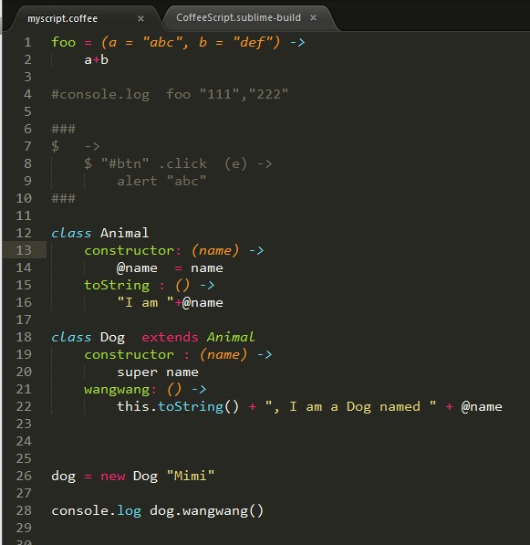This screenshot has width=530, height=545.
Task: Click 'toString' method name on line 15
Action: [x=117, y=286]
